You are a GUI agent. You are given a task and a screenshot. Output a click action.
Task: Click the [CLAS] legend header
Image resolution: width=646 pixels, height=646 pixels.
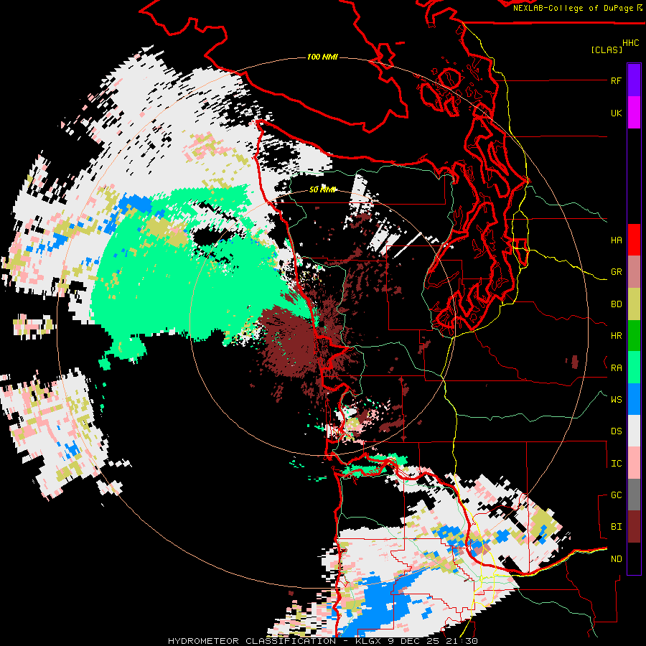[x=607, y=50]
